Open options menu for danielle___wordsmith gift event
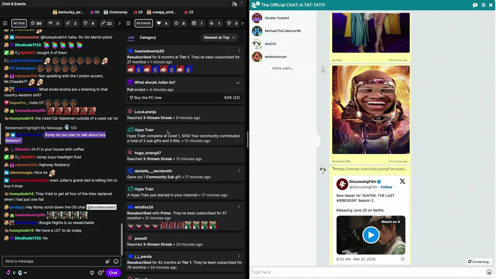The width and height of the screenshot is (496, 279). coord(239,171)
